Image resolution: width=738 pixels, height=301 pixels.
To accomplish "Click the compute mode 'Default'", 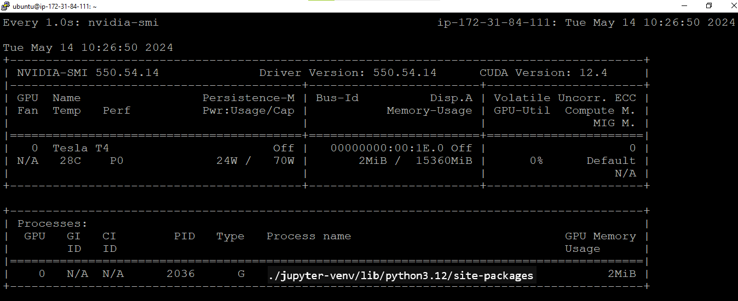I will pyautogui.click(x=612, y=161).
